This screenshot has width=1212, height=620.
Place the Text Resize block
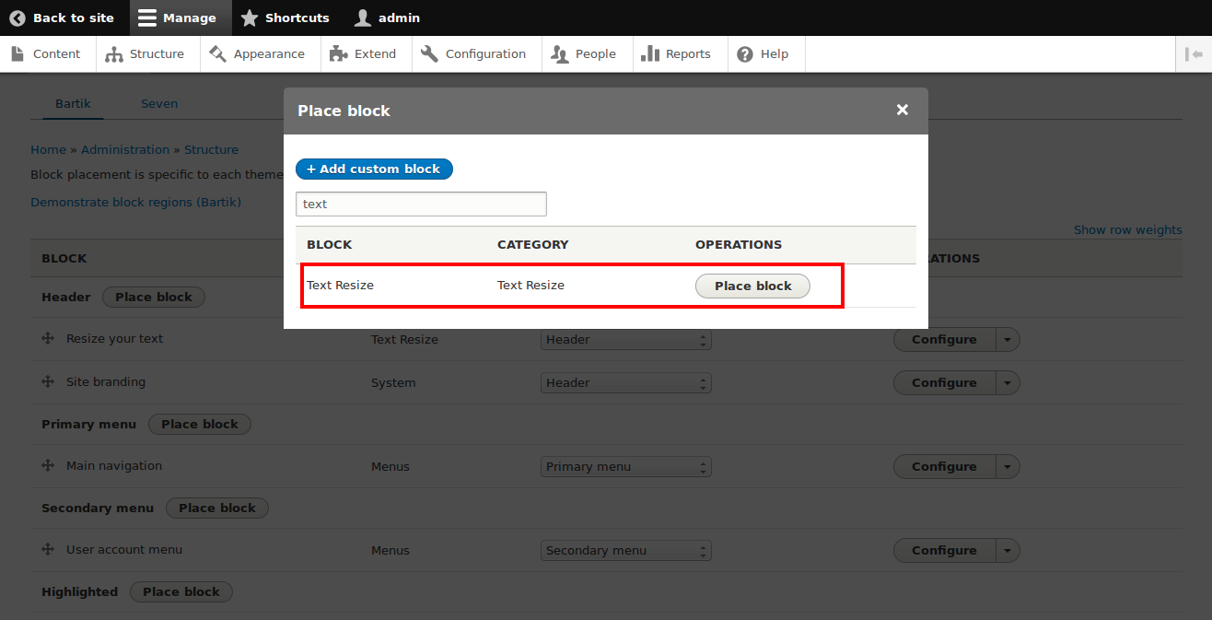tap(752, 287)
